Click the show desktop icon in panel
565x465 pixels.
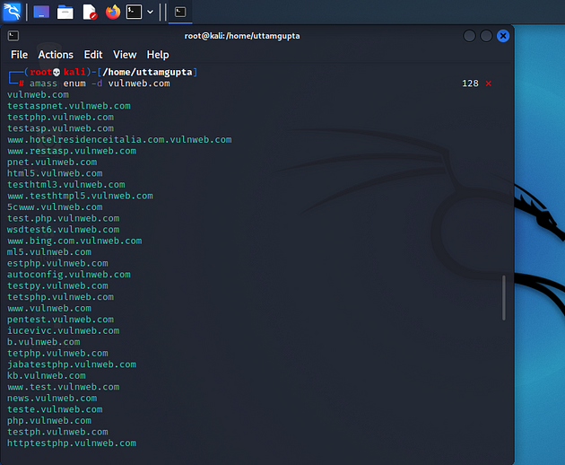tap(41, 12)
